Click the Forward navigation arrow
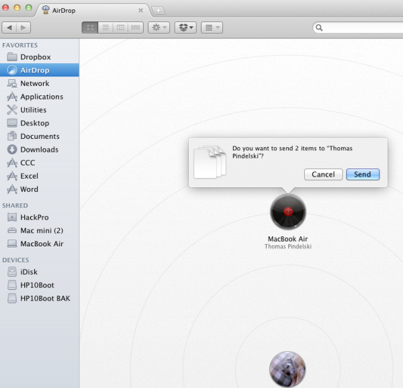 [x=24, y=28]
